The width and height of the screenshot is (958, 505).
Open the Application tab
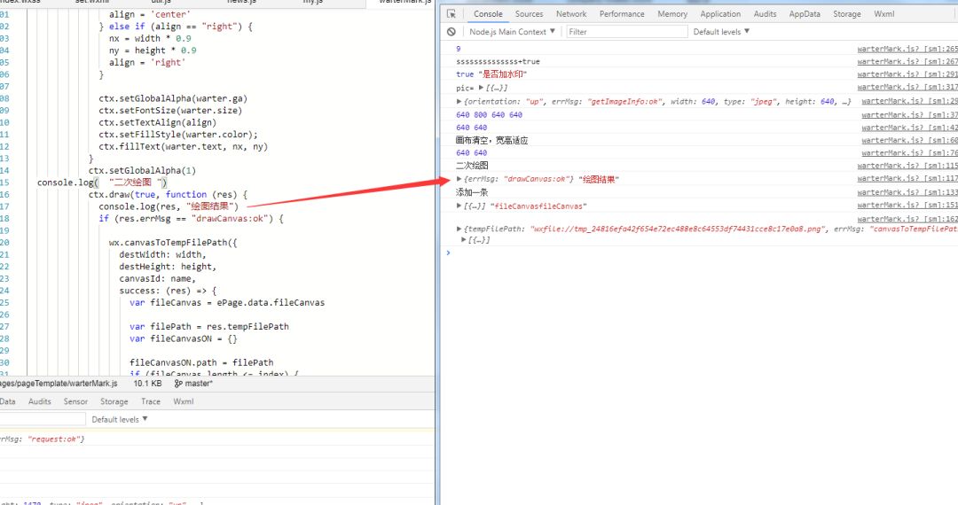point(720,13)
